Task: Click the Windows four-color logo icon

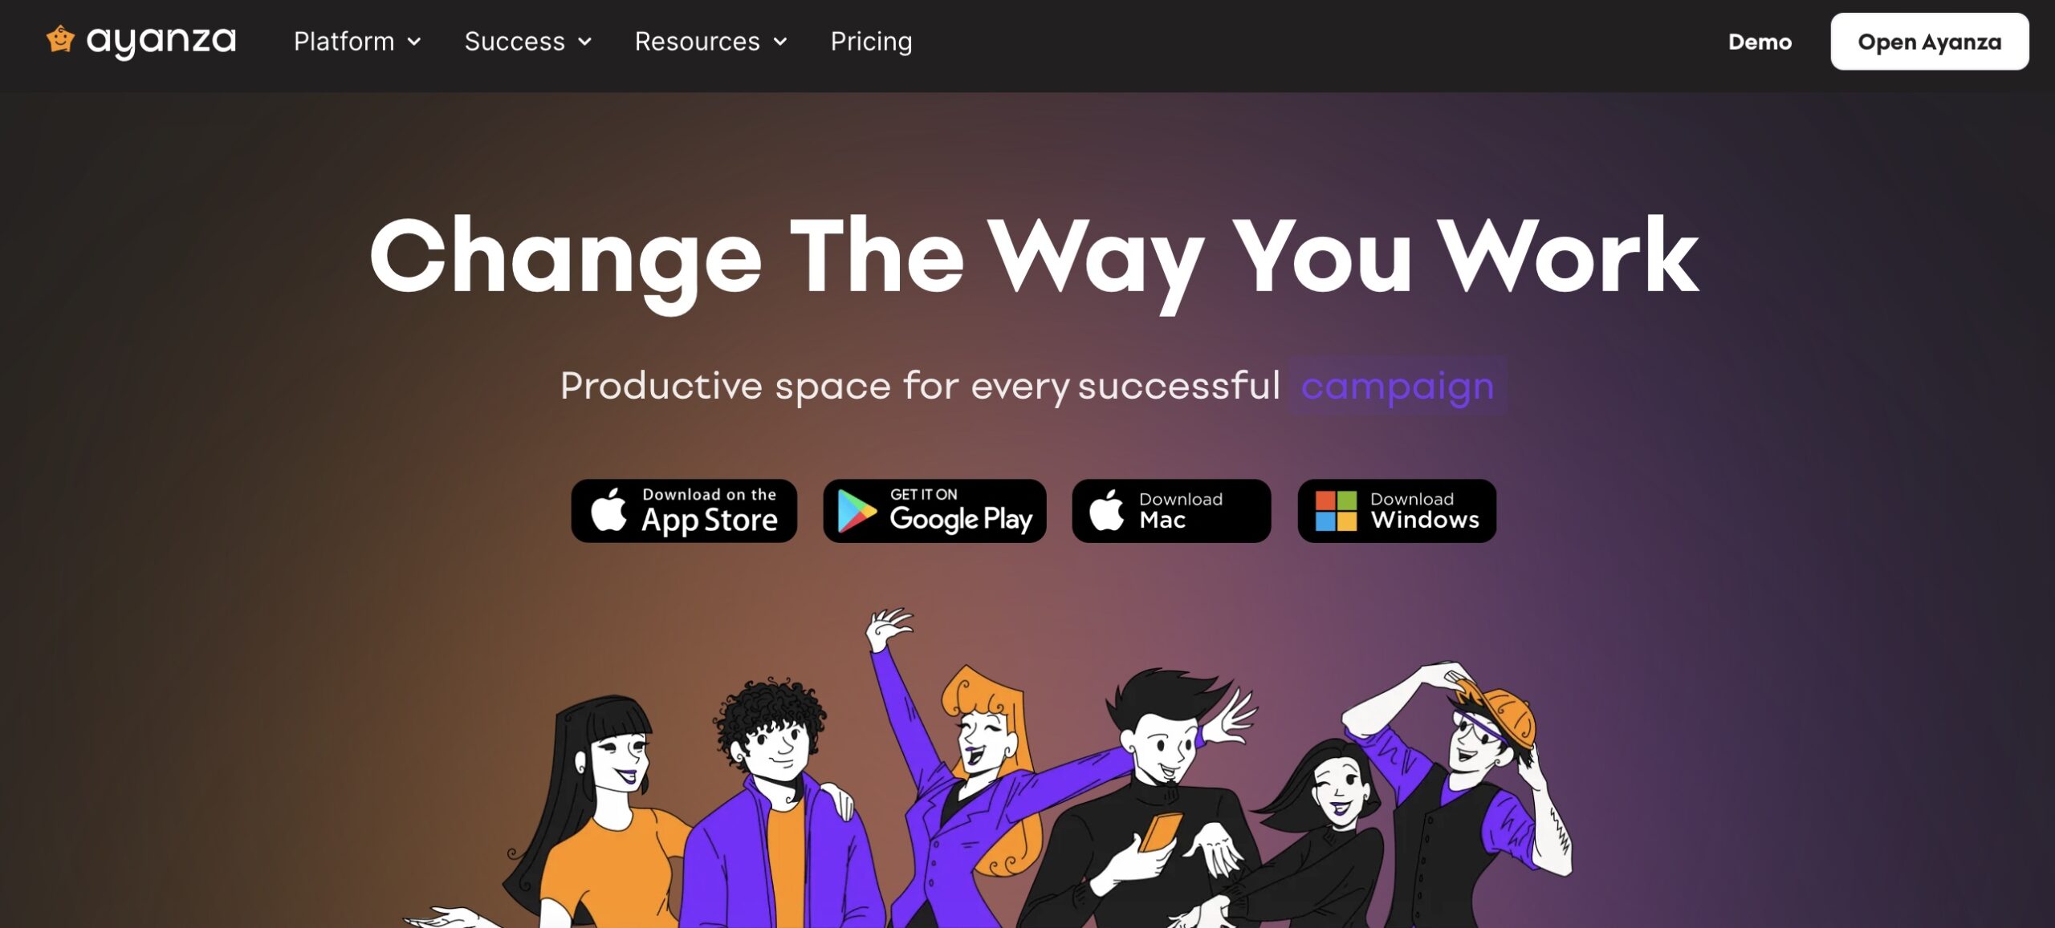Action: [1336, 511]
